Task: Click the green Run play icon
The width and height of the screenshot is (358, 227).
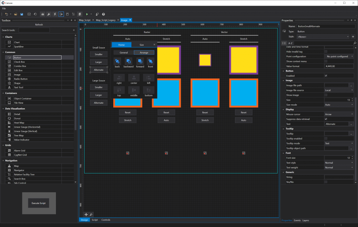Action: (x=87, y=14)
